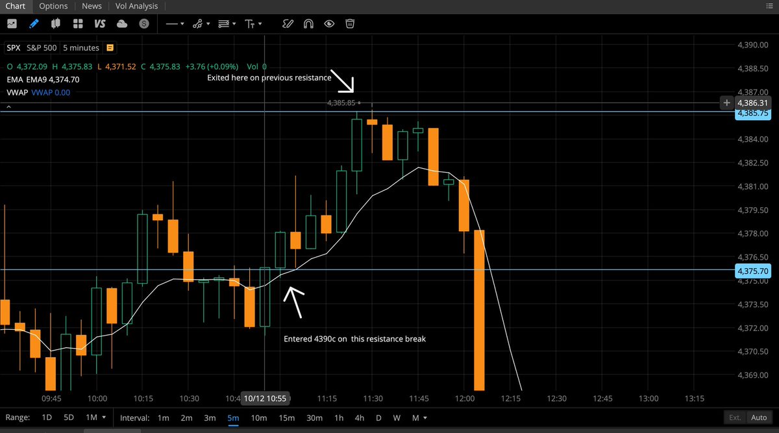Set range to 1D

pos(47,417)
